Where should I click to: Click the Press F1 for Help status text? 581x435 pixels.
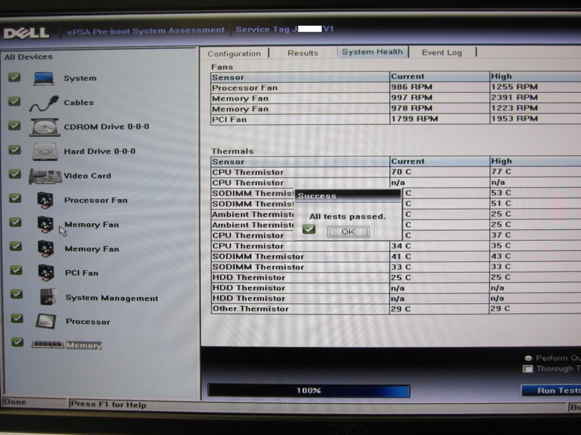(108, 404)
